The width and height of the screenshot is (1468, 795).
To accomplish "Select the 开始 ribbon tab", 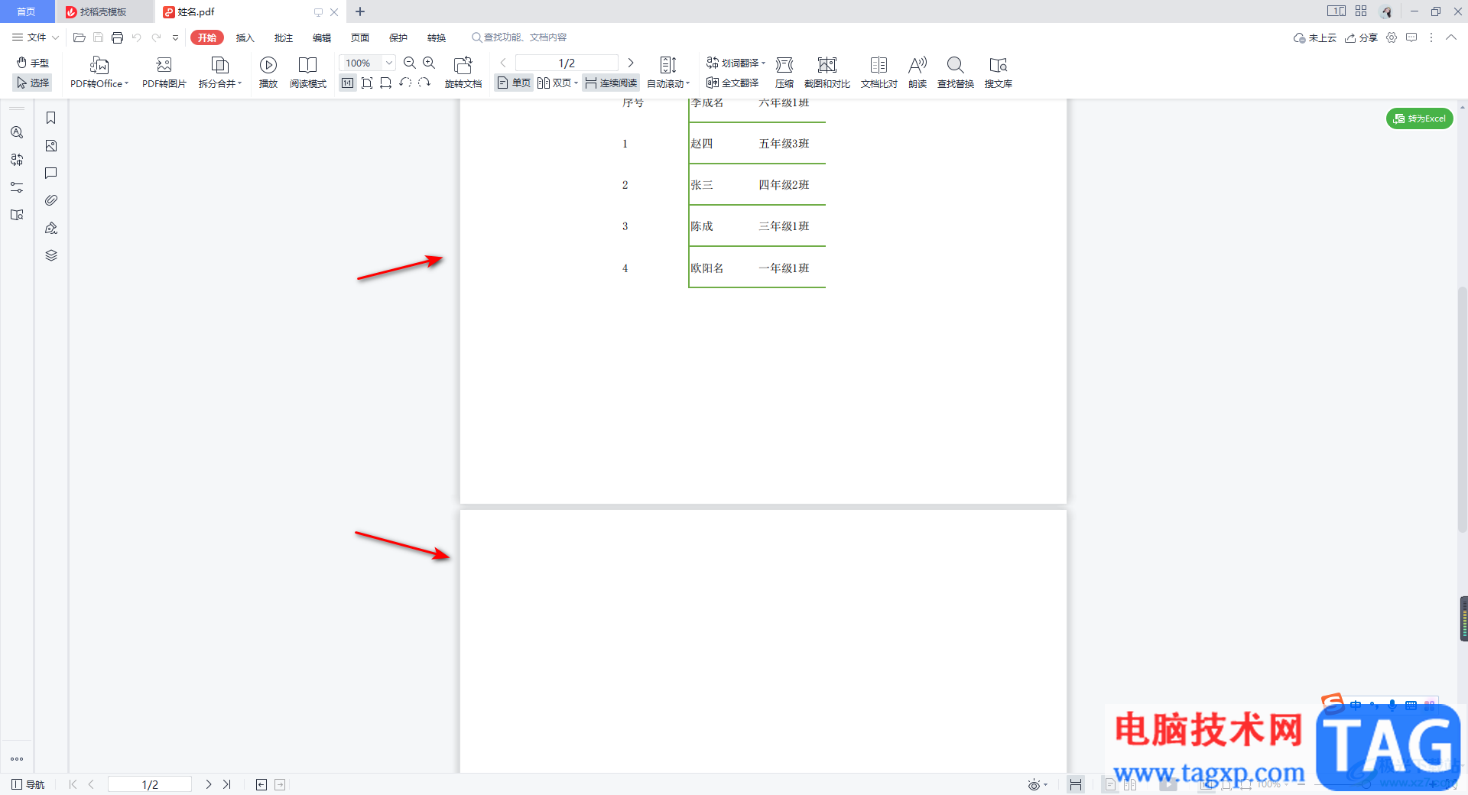I will point(207,37).
